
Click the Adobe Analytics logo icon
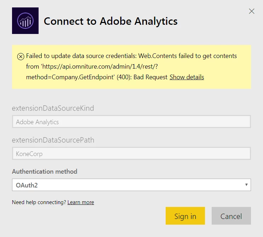(x=25, y=21)
